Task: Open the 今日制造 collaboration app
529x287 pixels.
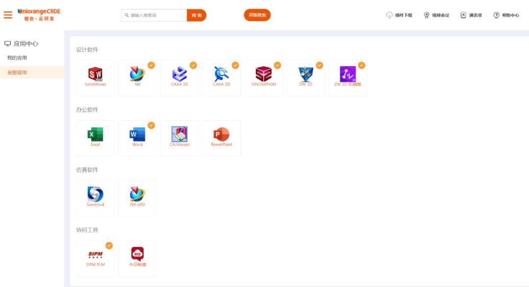Action: [x=137, y=258]
